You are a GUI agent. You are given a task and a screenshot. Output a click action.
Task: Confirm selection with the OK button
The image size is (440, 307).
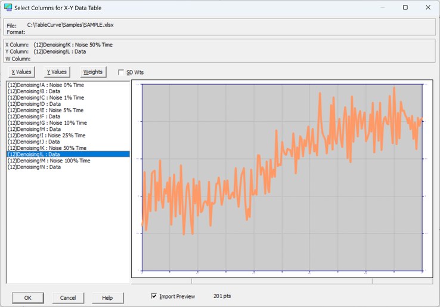tap(28, 297)
